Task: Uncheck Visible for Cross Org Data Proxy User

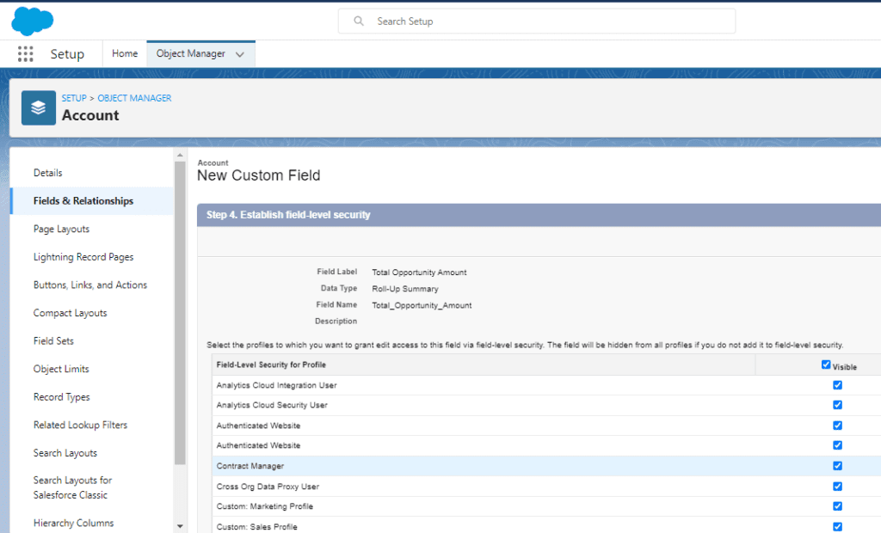Action: click(837, 487)
